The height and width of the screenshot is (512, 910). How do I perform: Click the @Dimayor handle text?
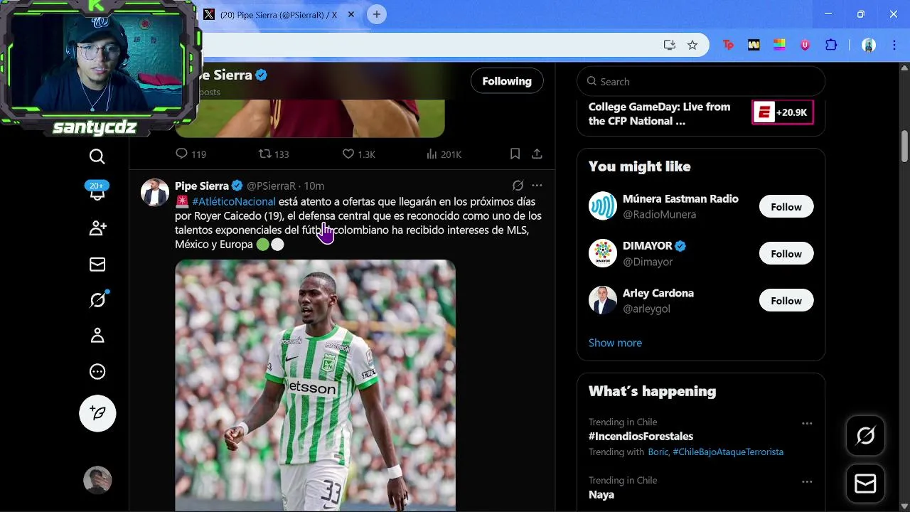click(x=648, y=262)
